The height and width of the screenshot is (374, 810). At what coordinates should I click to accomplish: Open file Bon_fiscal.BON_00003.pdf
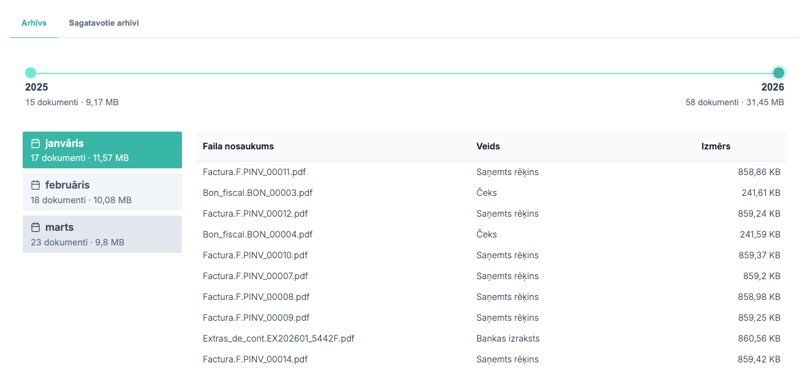(257, 193)
